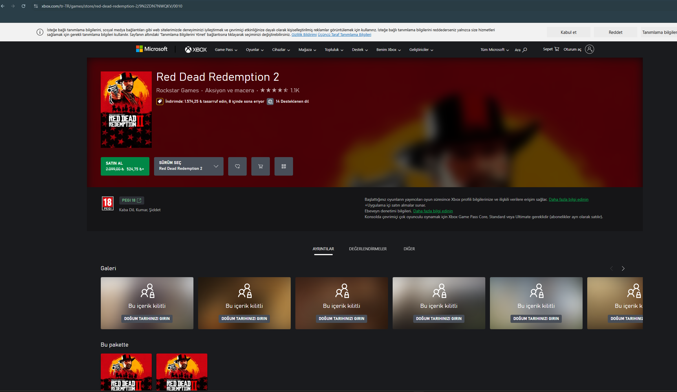This screenshot has height=392, width=677.
Task: Click the info icon in cookie banner
Action: pos(40,32)
